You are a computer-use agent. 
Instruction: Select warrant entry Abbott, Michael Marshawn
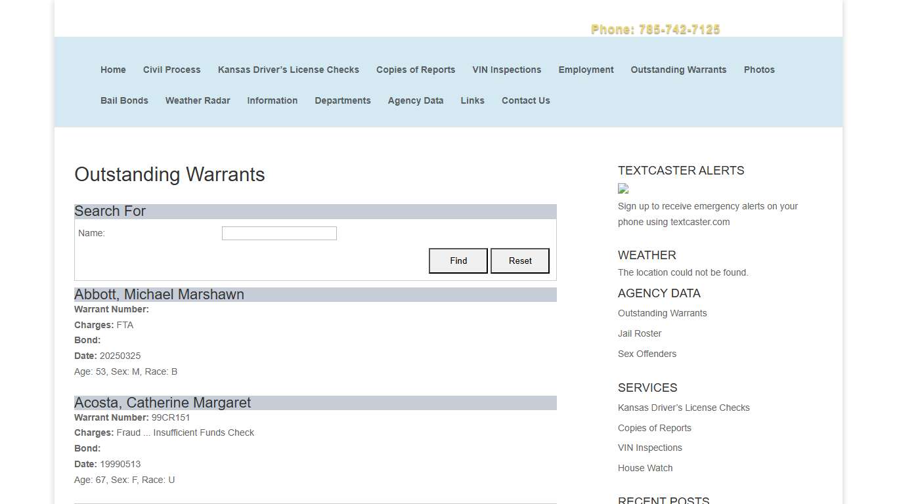pos(159,294)
